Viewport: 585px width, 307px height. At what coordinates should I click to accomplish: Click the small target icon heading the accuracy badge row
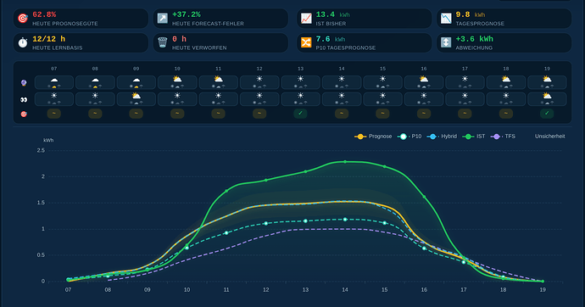point(24,114)
